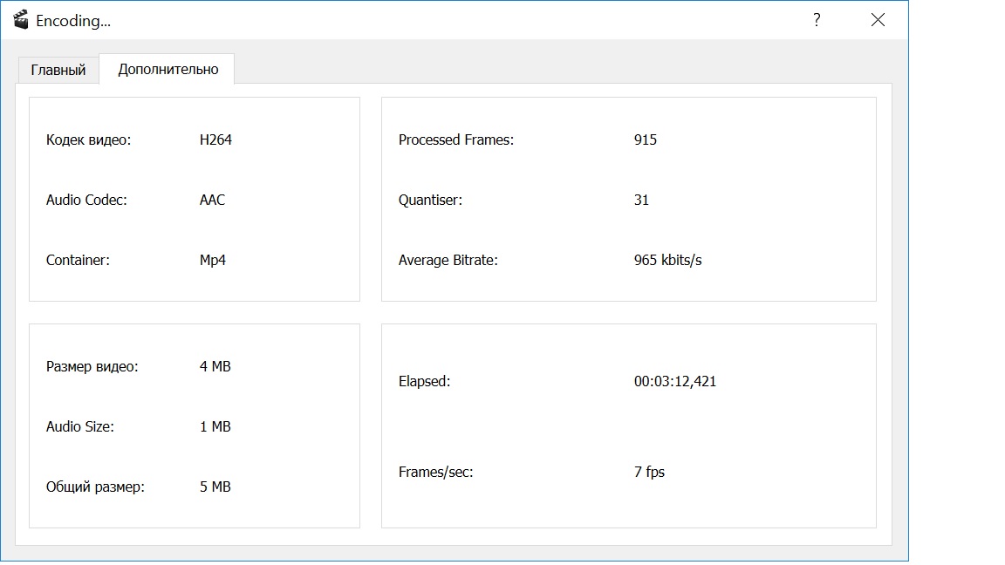Click the Processed Frames value 915
The width and height of the screenshot is (1005, 565).
[646, 140]
